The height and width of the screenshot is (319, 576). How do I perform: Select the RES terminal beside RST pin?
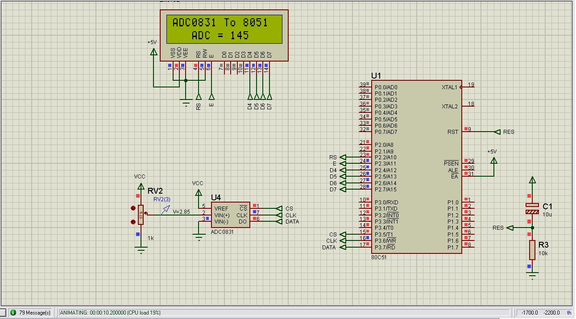click(x=497, y=132)
